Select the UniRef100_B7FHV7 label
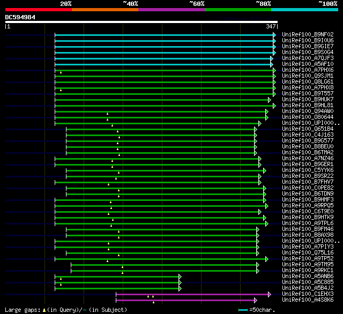Image resolution: width=343 pixels, height=314 pixels. coord(308,182)
